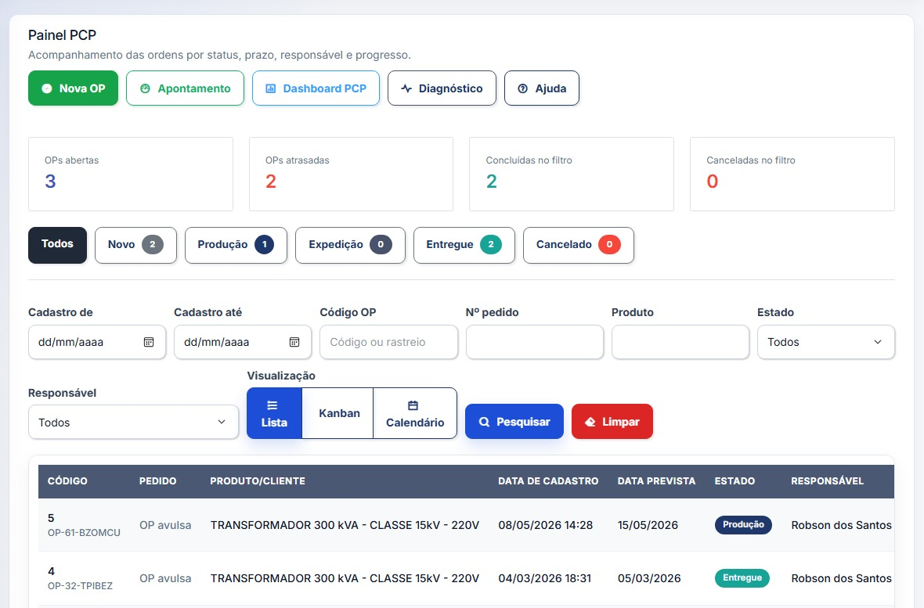Click order code OP-32-TPIBEZ

[80, 585]
